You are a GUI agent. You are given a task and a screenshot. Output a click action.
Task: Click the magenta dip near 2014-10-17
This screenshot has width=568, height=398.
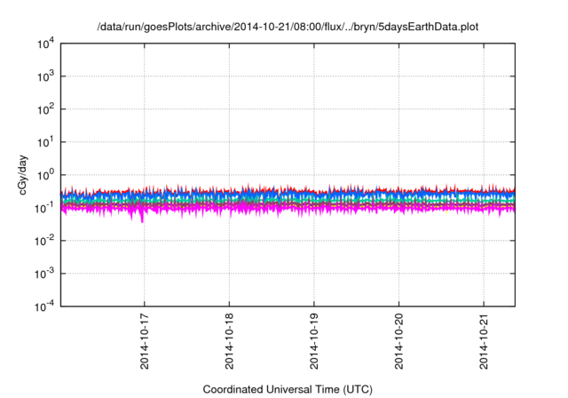[x=142, y=219]
